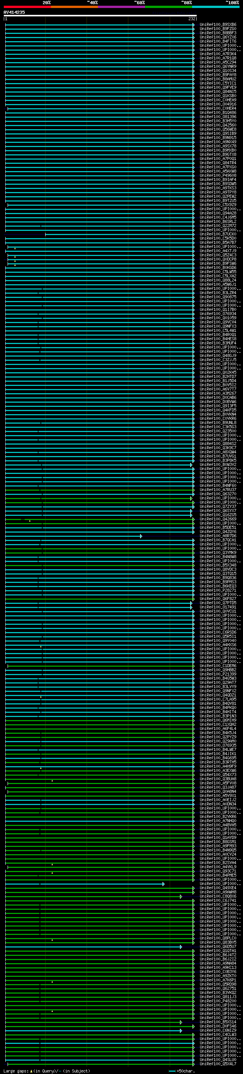
Task: Click the orange ~40% identity legend segment
Action: click(x=74, y=7)
